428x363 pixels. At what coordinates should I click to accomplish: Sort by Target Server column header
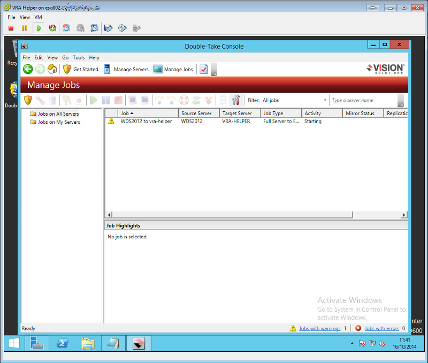point(240,113)
